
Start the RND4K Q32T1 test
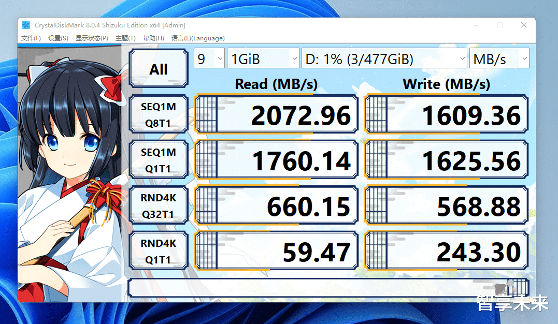(159, 205)
